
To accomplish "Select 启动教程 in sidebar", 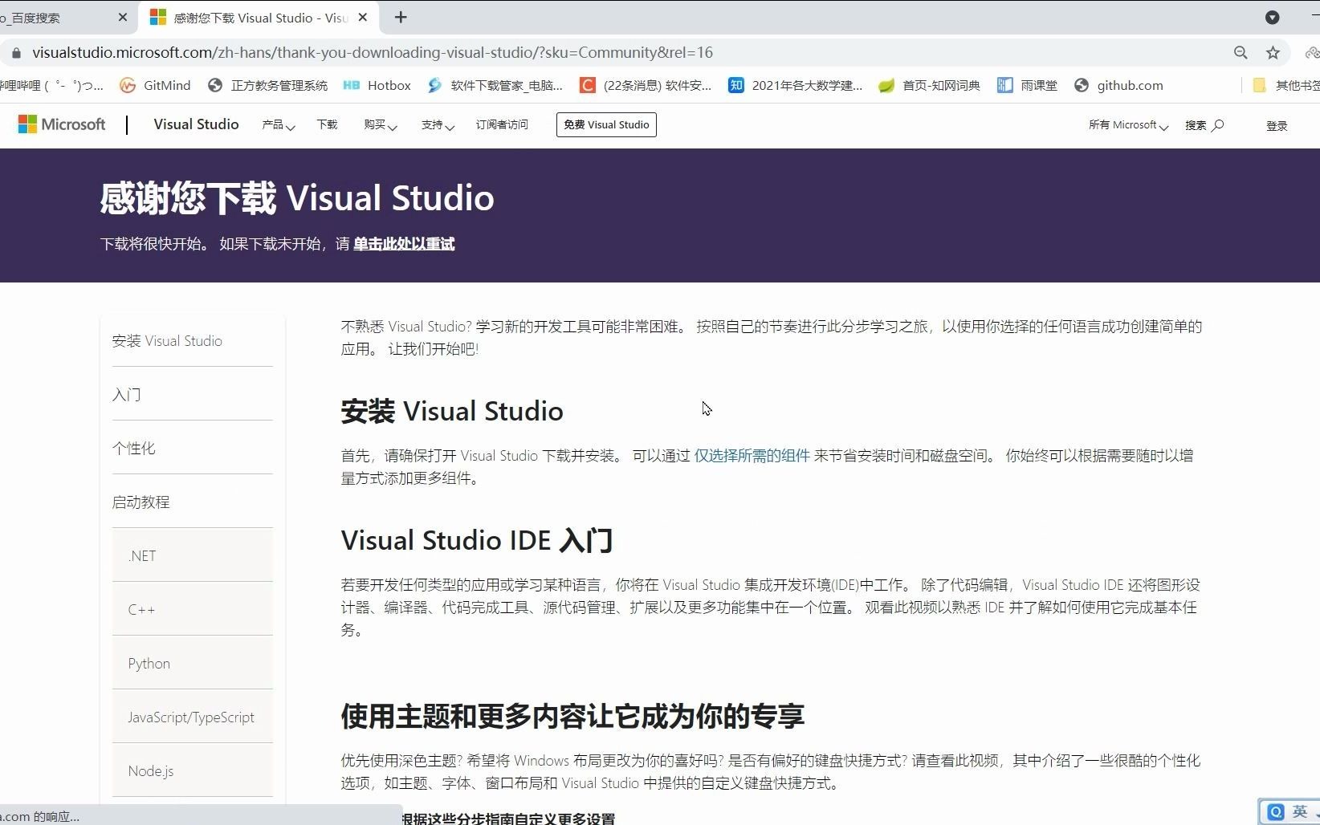I will coord(193,502).
